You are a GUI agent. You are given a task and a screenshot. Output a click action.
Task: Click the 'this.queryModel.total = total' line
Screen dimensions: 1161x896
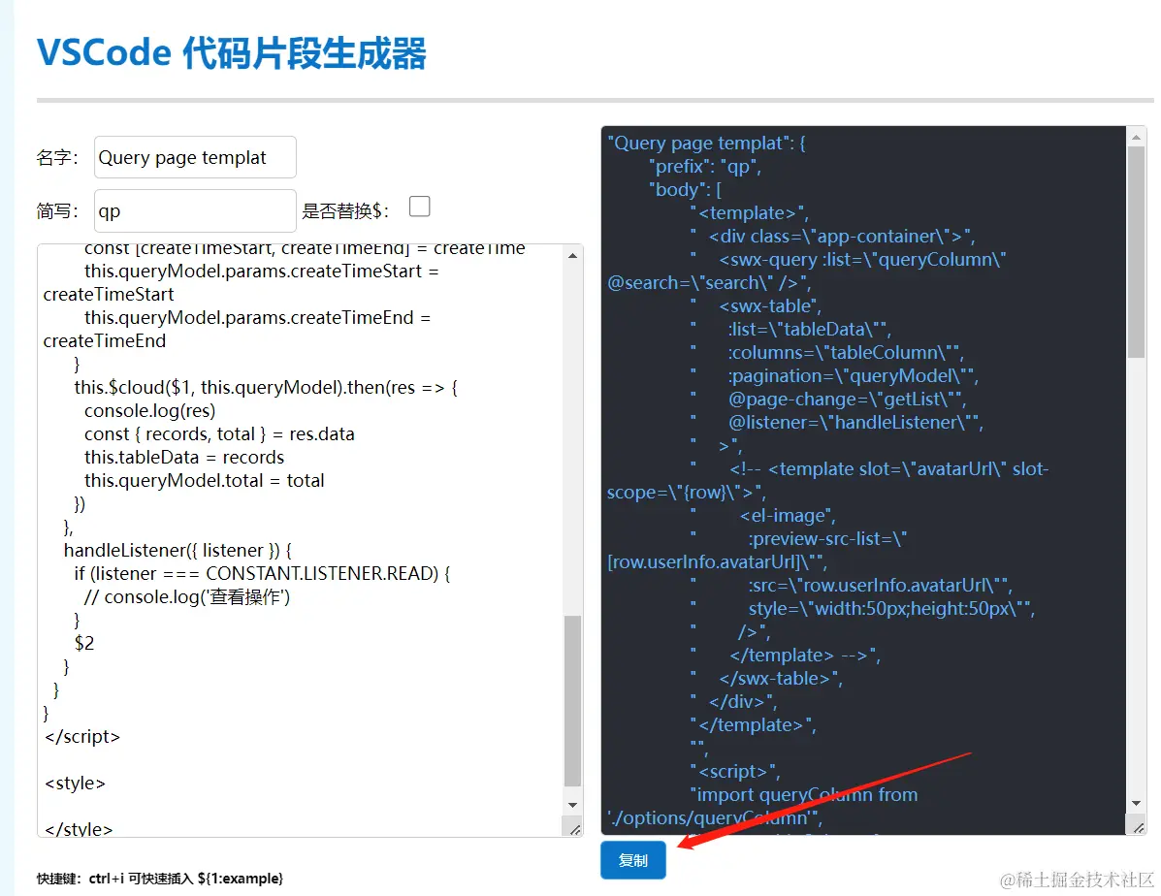click(205, 481)
